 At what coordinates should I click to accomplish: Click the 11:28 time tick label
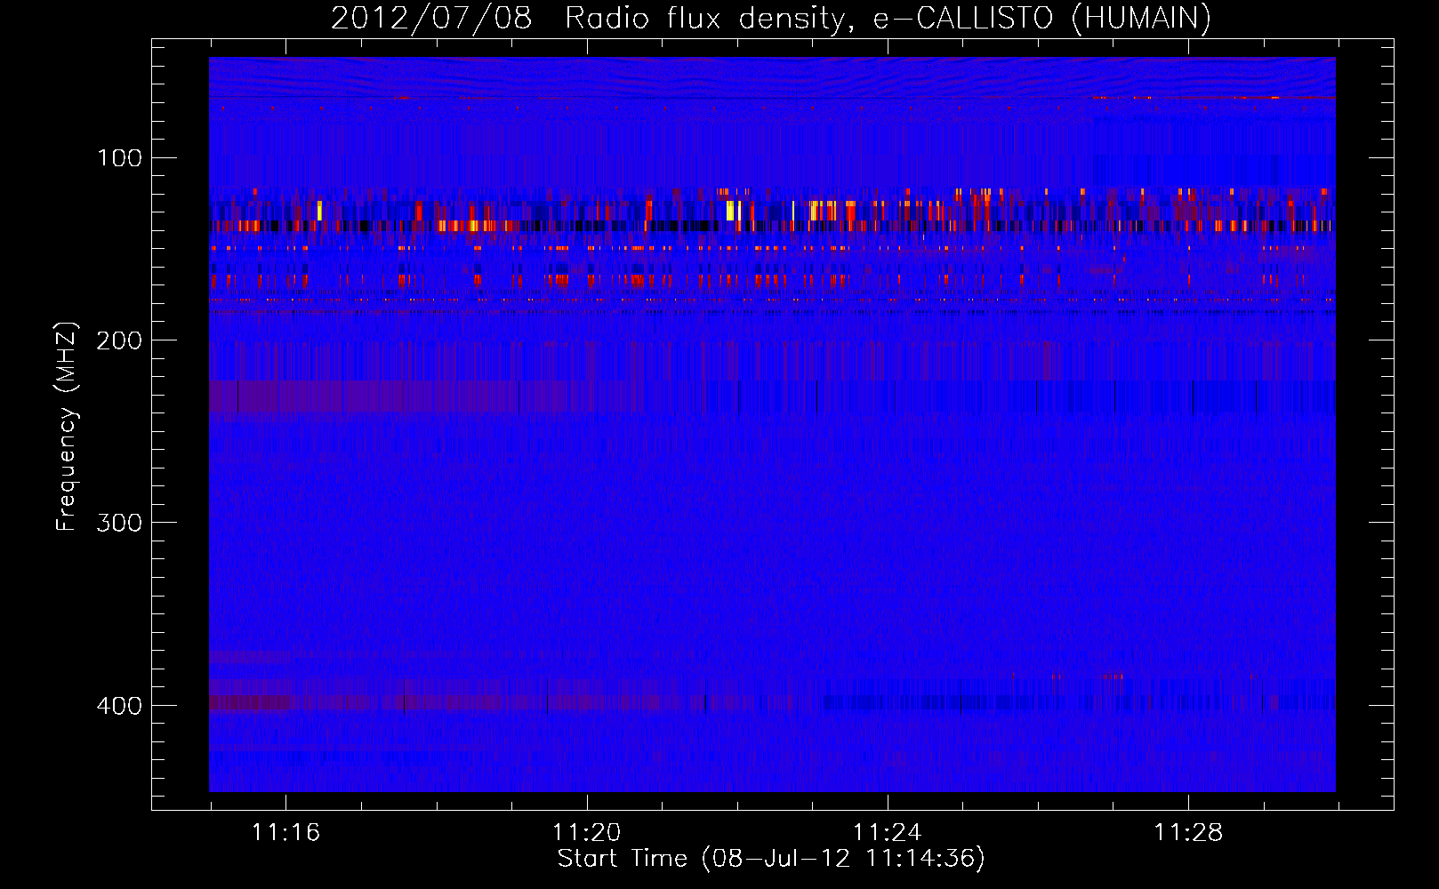pos(1188,833)
